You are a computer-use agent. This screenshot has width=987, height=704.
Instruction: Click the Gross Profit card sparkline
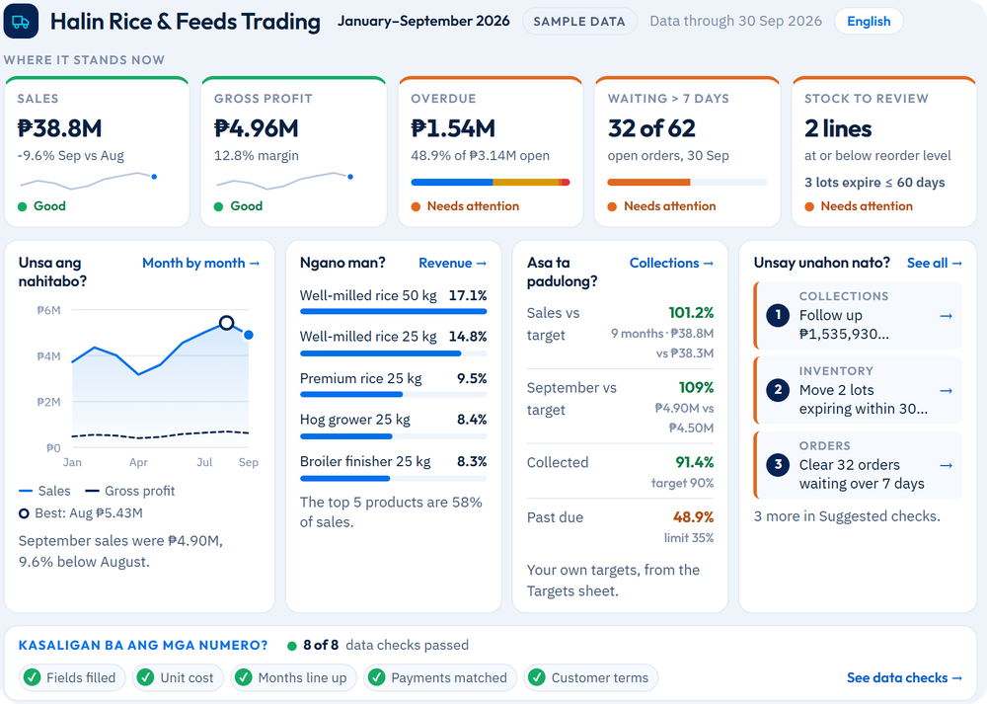(284, 180)
